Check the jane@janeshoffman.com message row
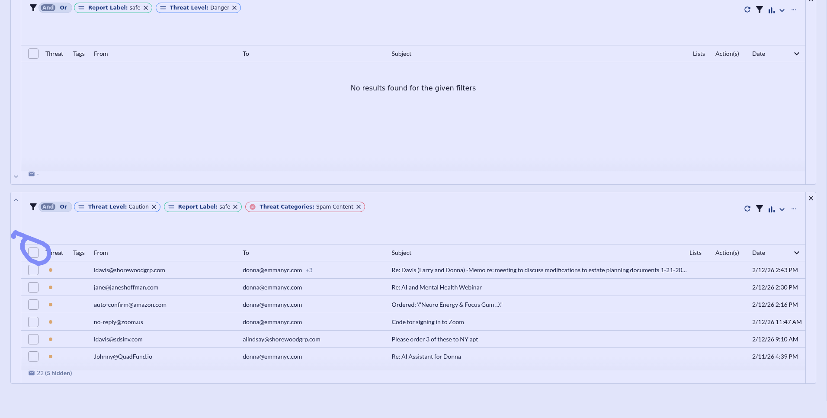The width and height of the screenshot is (827, 418). (33, 287)
